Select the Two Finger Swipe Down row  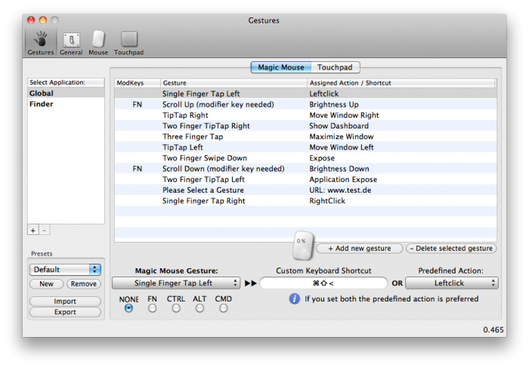305,158
